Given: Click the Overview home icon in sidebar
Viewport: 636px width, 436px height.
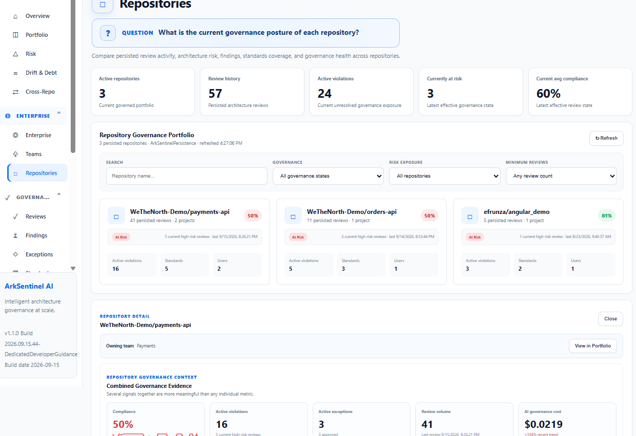Looking at the screenshot, I should [15, 16].
